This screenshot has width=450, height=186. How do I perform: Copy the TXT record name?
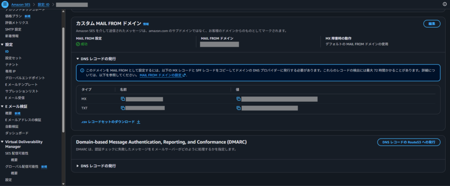pyautogui.click(x=123, y=108)
